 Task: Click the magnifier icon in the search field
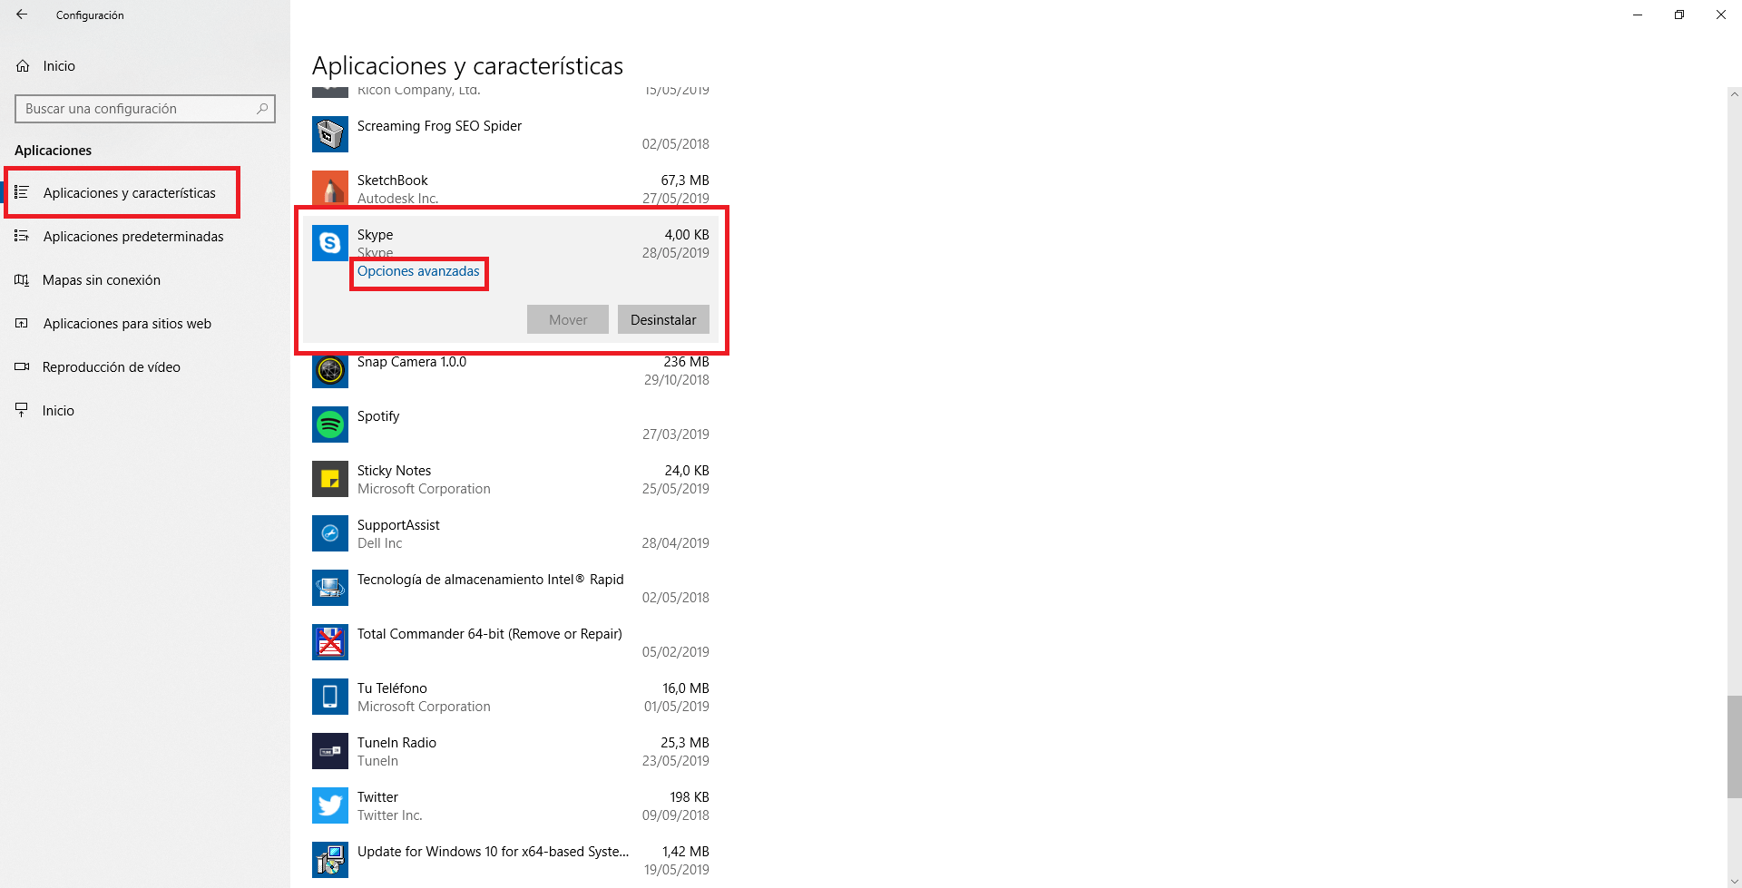coord(262,109)
